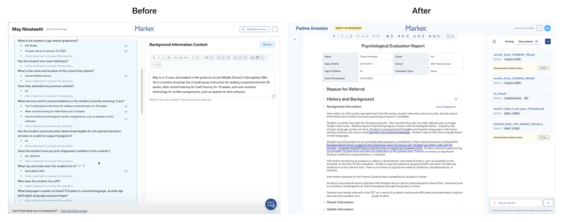563x222 pixels.
Task: Click the clipboard copy icon below the paragraph
Action: click(273, 97)
